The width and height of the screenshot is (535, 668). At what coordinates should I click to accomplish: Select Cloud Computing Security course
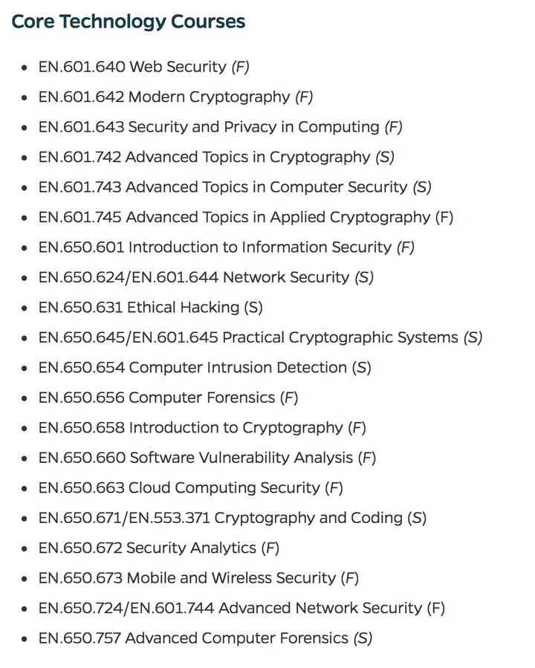[190, 488]
